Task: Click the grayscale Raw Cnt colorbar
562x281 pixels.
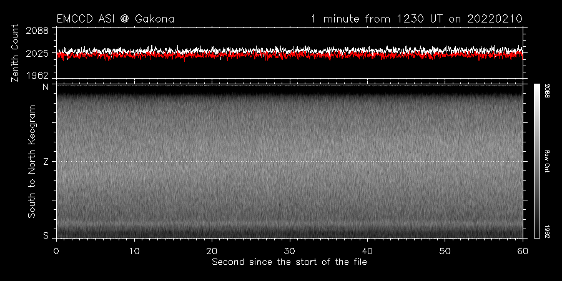Action: [536, 161]
